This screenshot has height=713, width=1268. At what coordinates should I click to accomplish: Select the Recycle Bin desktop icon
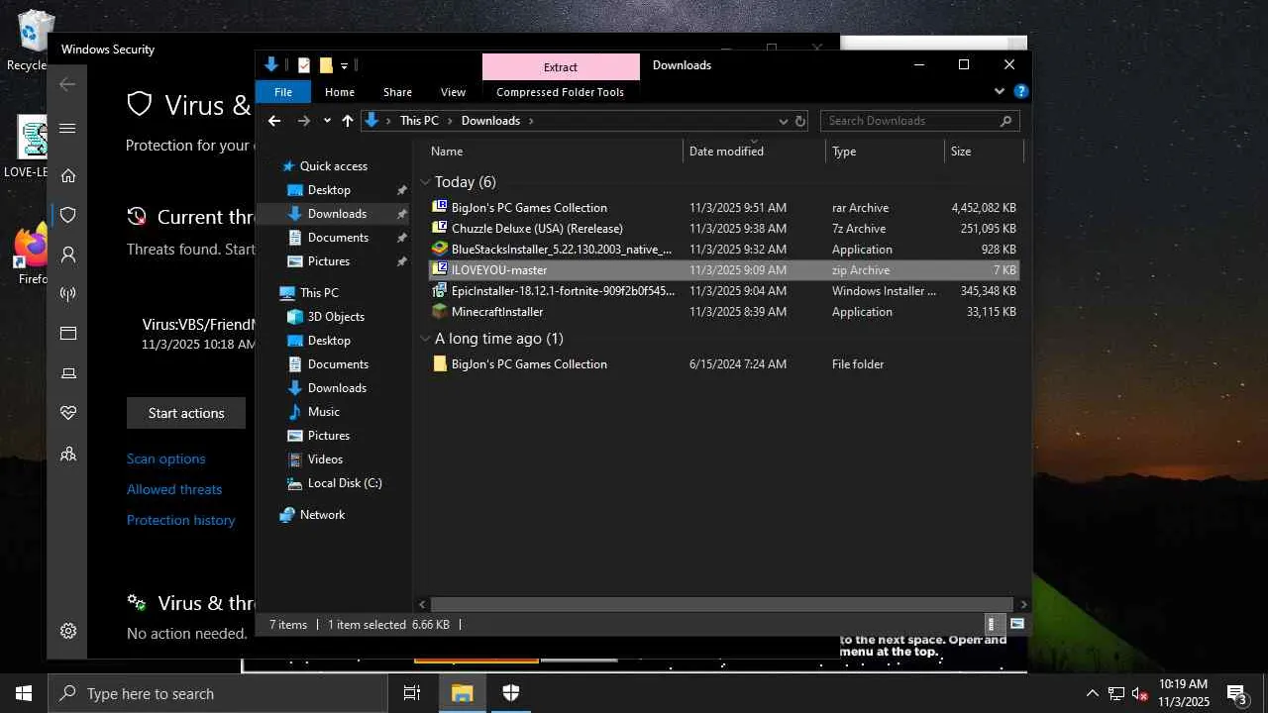click(x=33, y=42)
